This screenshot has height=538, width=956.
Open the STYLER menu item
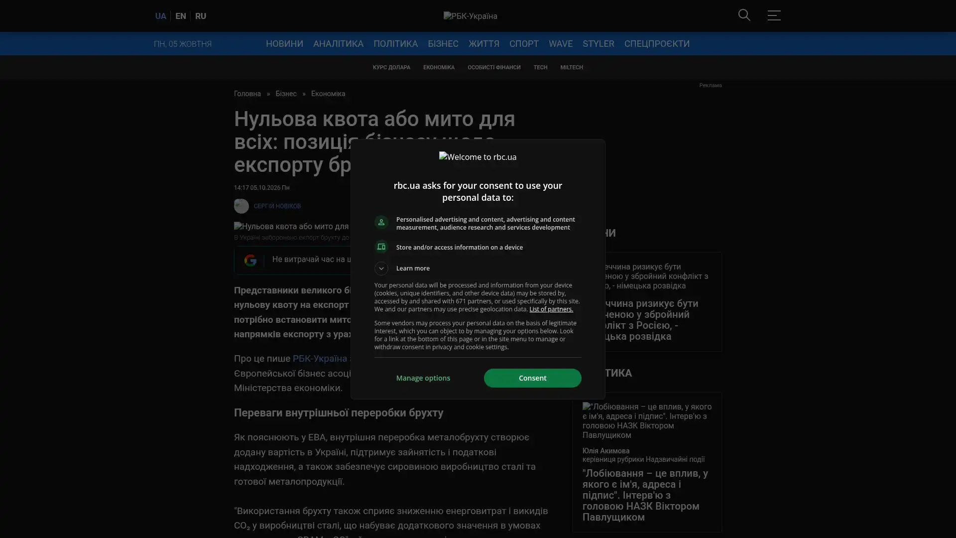(598, 44)
